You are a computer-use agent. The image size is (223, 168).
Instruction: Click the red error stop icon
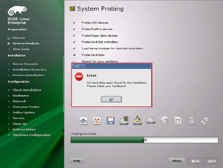(x=79, y=77)
